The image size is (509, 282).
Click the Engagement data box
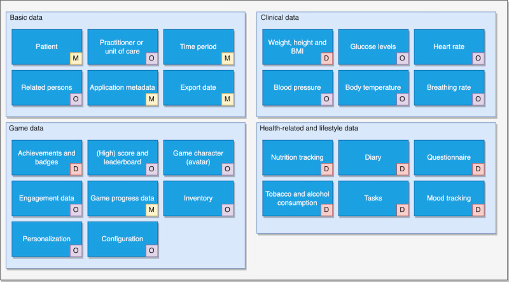46,198
